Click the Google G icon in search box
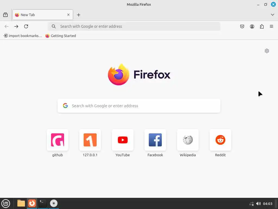The height and width of the screenshot is (209, 278). [x=65, y=106]
